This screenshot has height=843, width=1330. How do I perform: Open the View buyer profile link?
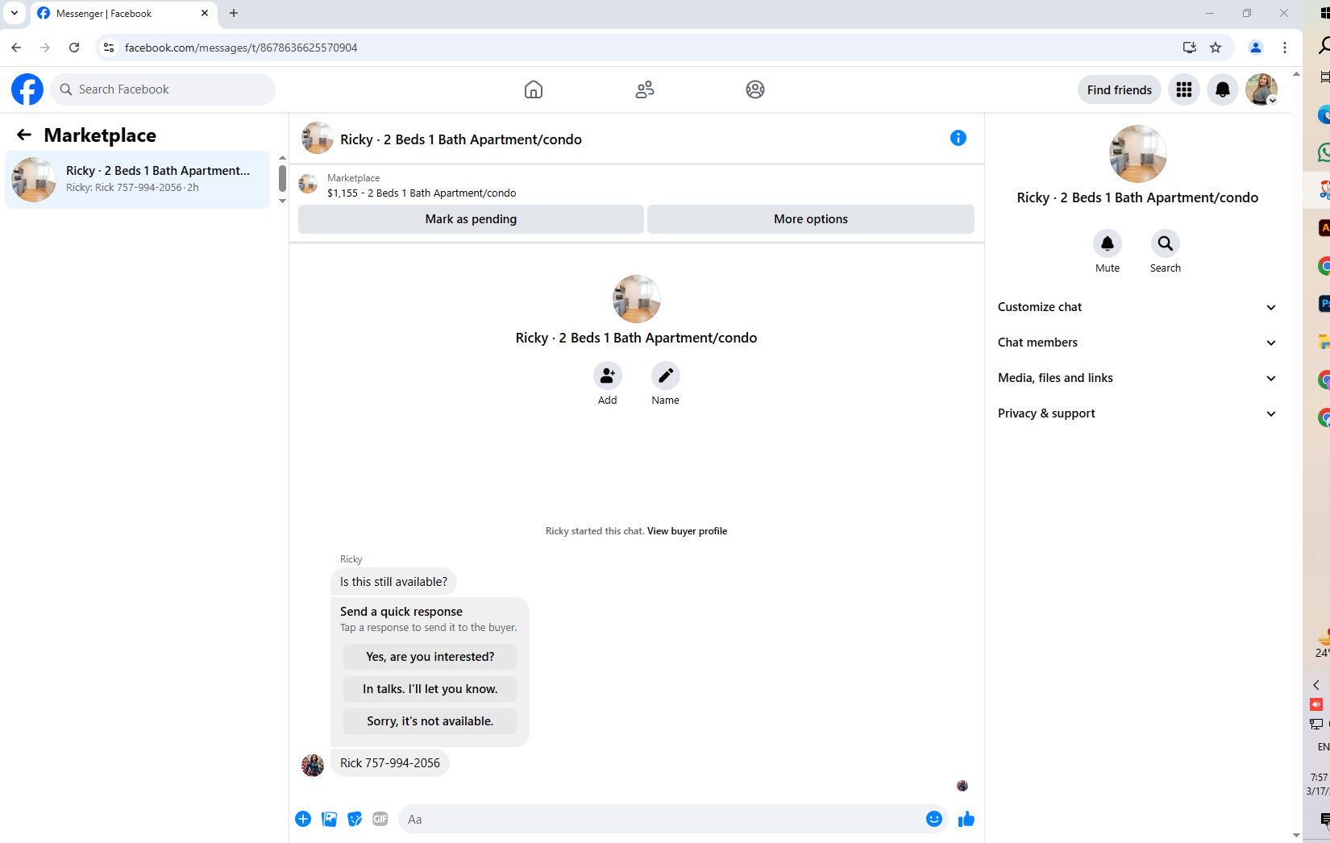coord(687,531)
